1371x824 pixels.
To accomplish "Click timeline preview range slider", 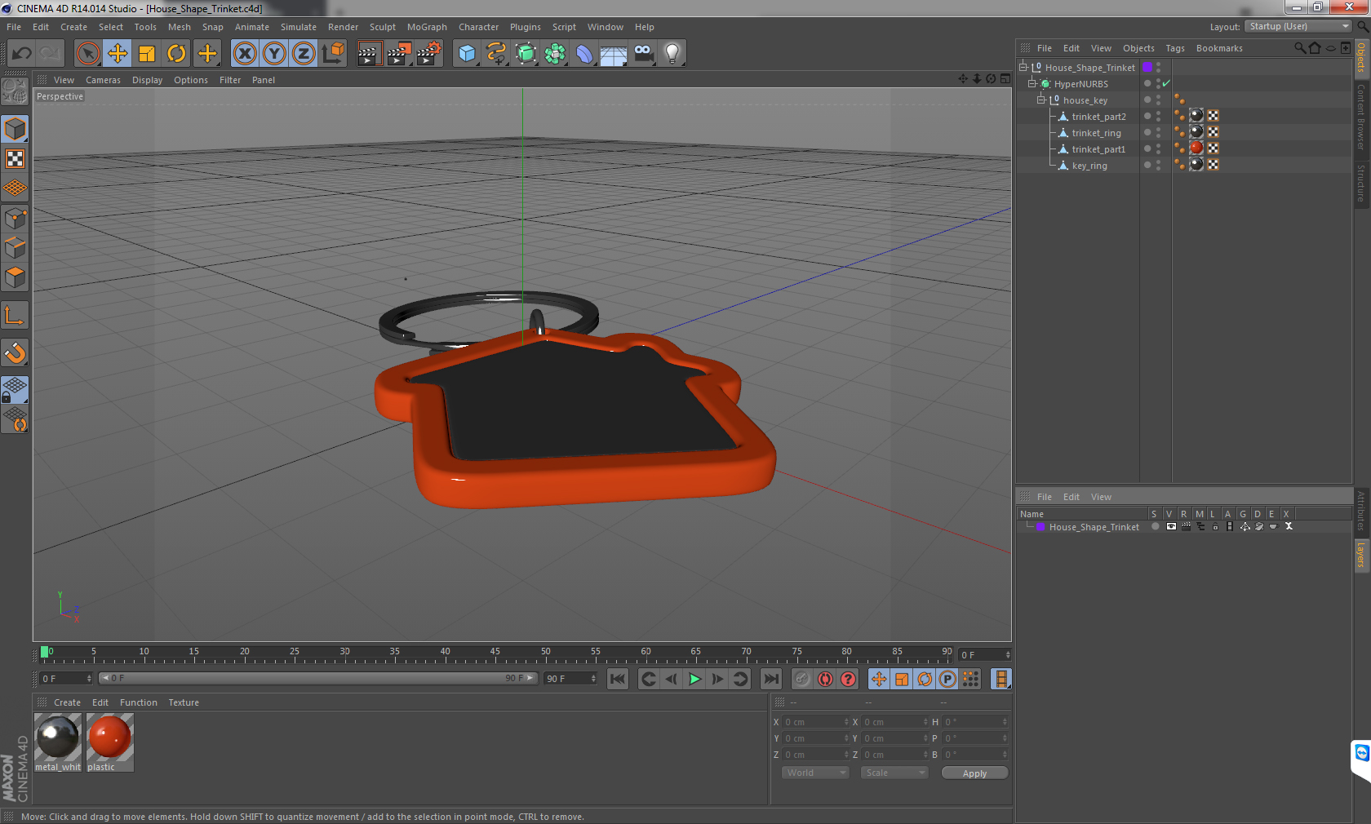I will [318, 678].
